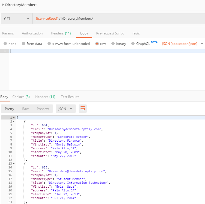The width and height of the screenshot is (205, 204).
Task: Select x-www-form-urlencoded body type
Action: [49, 43]
